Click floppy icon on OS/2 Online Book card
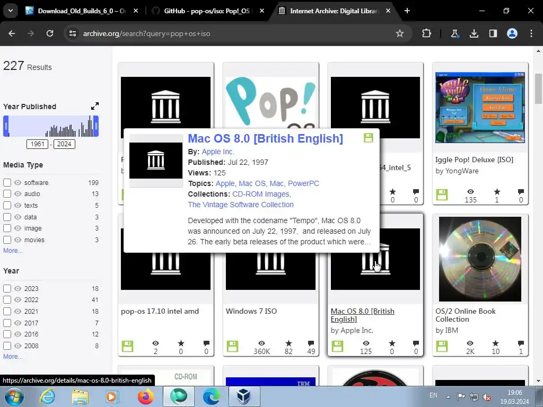 [442, 347]
